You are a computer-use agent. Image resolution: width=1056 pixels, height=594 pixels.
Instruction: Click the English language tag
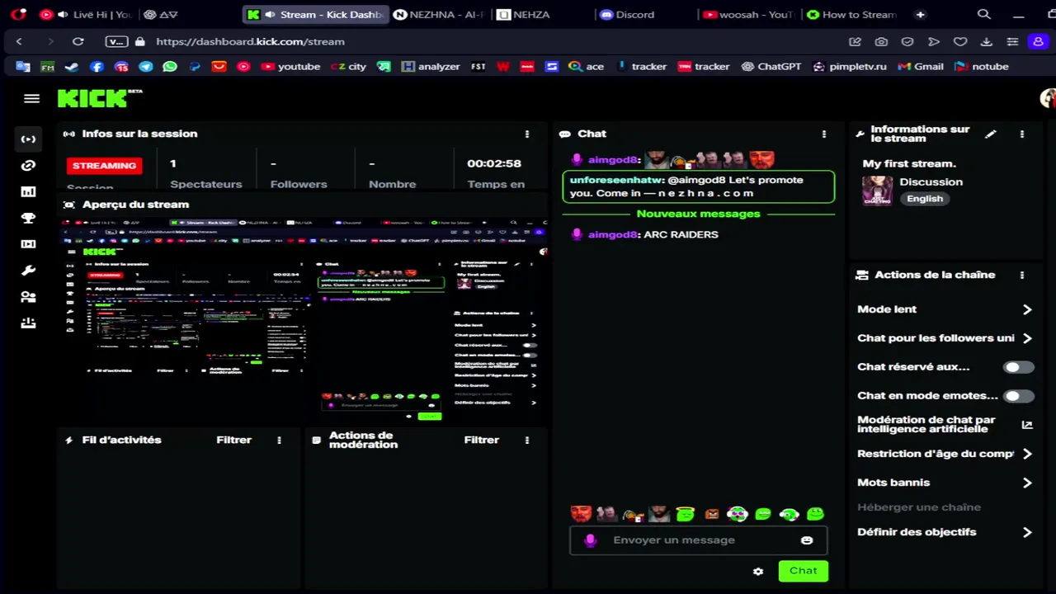tap(925, 199)
